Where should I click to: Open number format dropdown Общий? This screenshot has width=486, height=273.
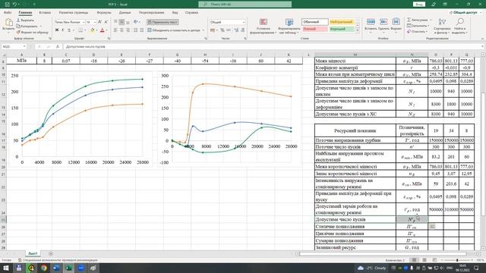pyautogui.click(x=244, y=22)
